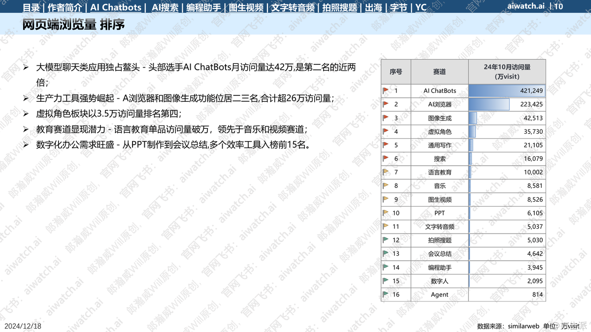The width and height of the screenshot is (591, 332).
Task: Select the red flag next to rank 4
Action: 386,132
